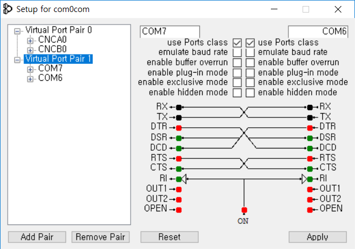Expand the COM7 tree node

(30, 69)
